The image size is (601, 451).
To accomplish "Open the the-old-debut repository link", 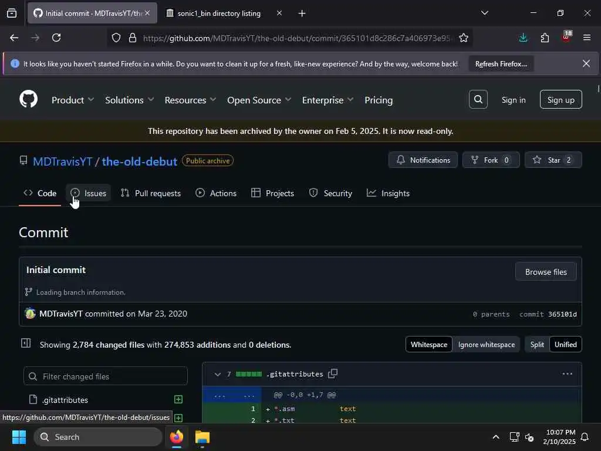I will (140, 161).
